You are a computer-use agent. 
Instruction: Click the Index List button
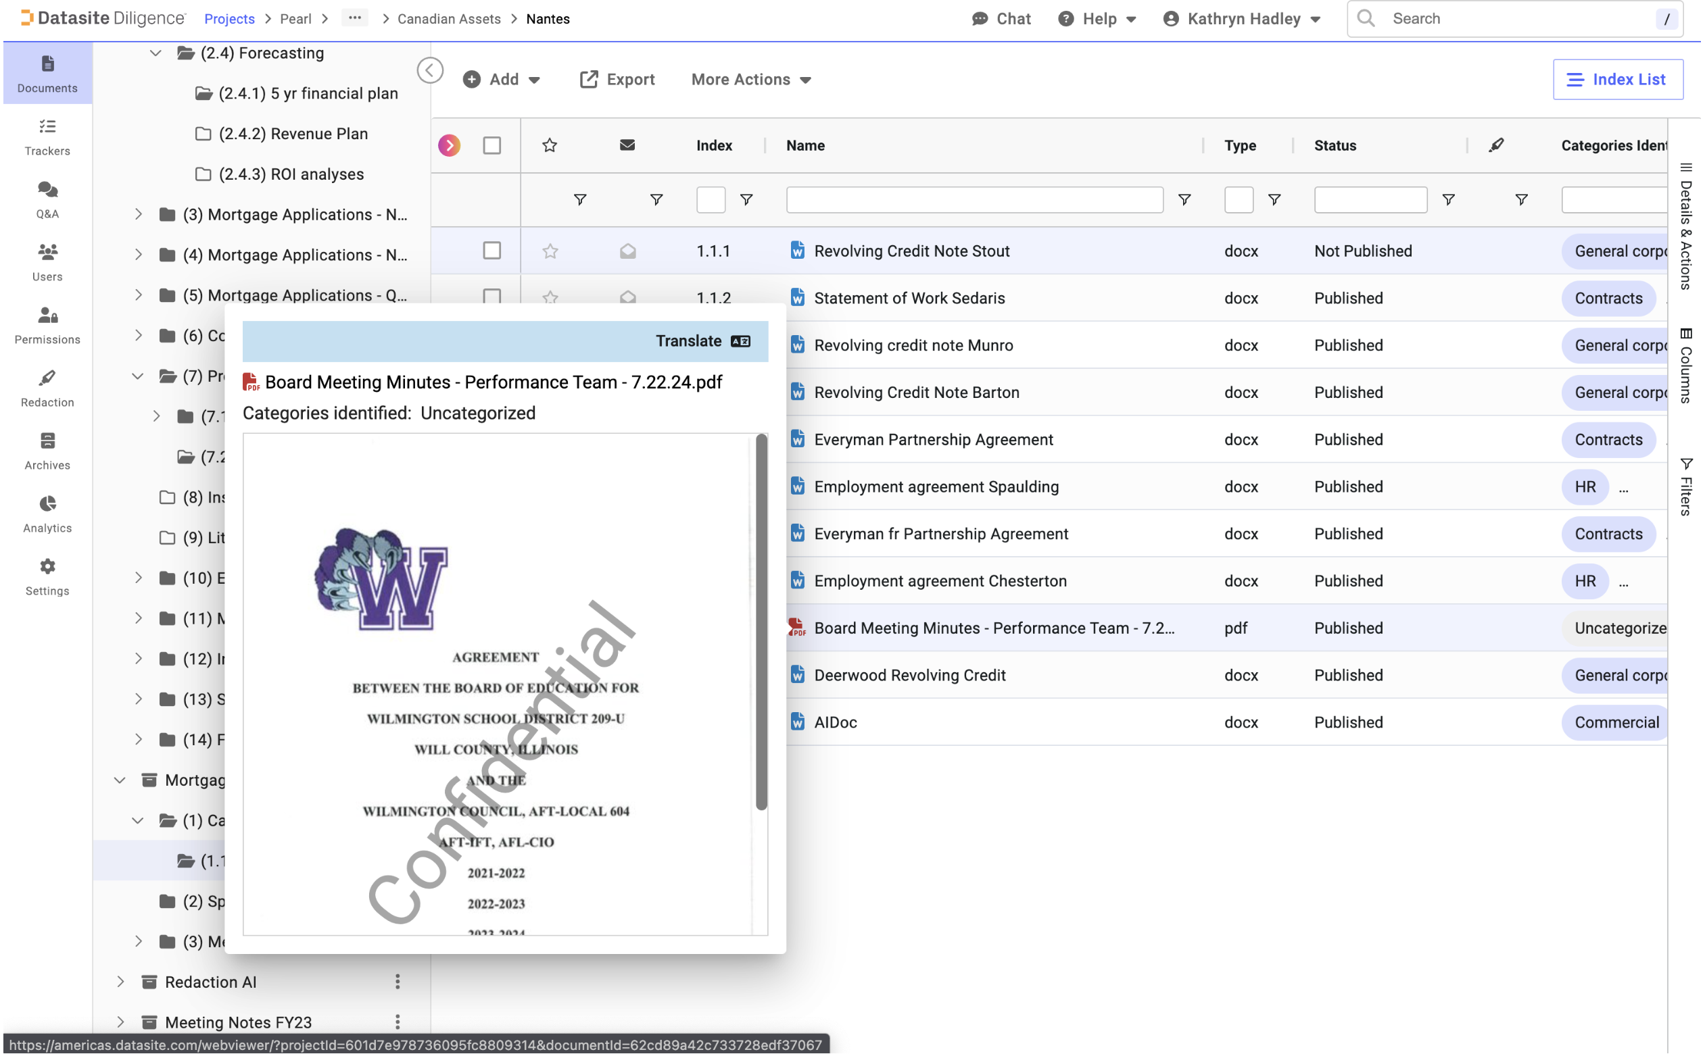[x=1618, y=80]
